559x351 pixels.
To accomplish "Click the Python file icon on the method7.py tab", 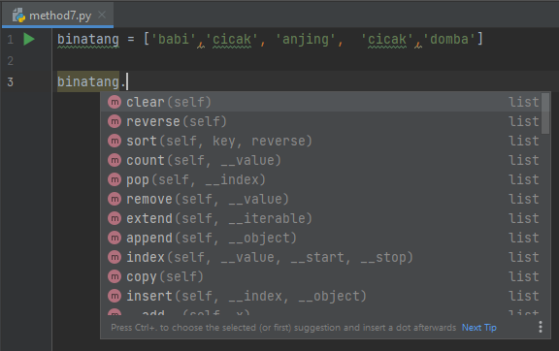I will (18, 16).
